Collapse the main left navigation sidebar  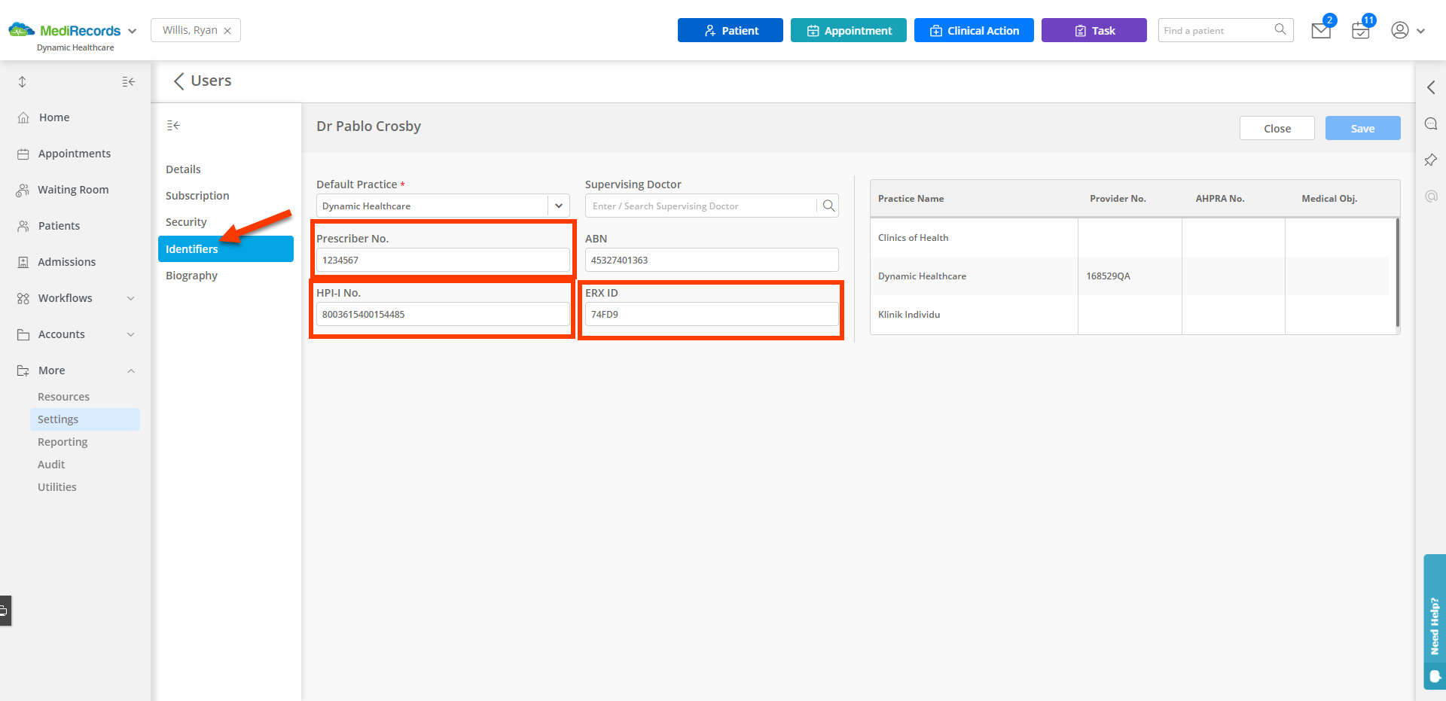point(129,81)
